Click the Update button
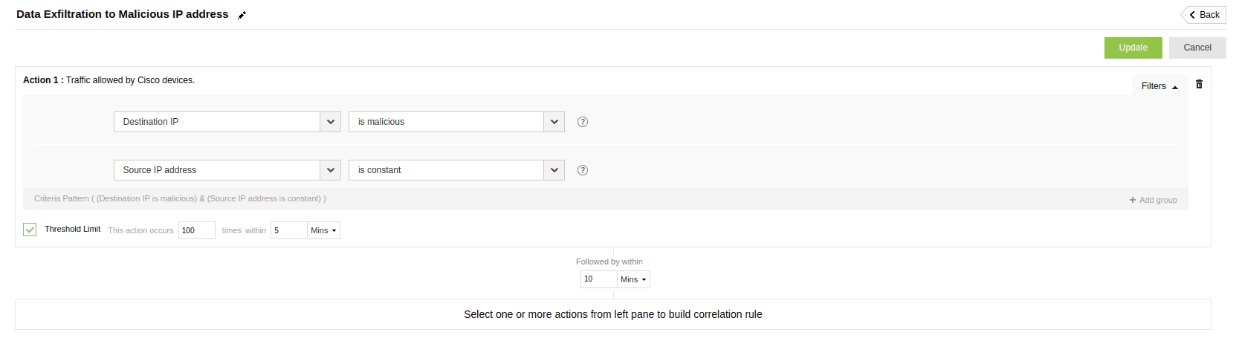Image resolution: width=1239 pixels, height=364 pixels. 1133,48
